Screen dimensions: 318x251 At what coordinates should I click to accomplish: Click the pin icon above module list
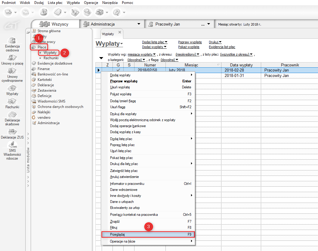pos(28,32)
